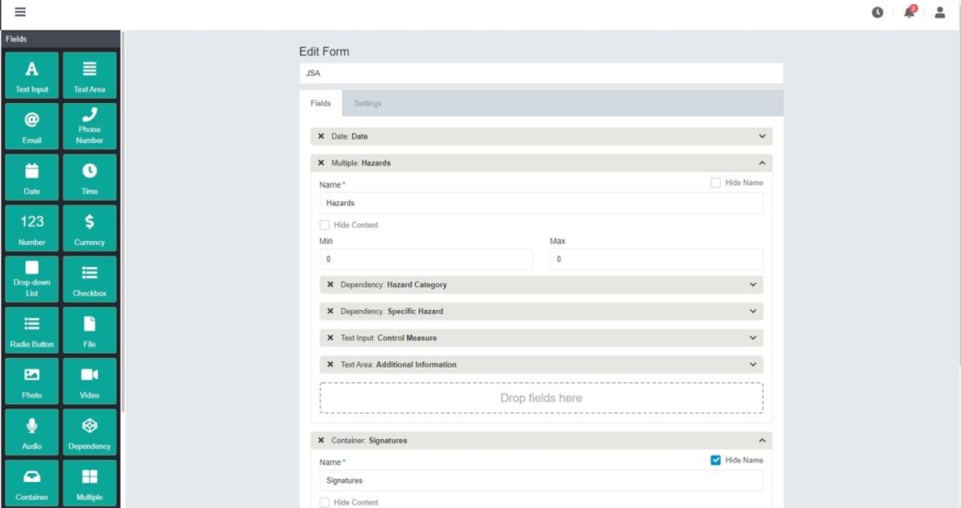961x508 pixels.
Task: Select the Date field tile in sidebar
Action: (31, 177)
